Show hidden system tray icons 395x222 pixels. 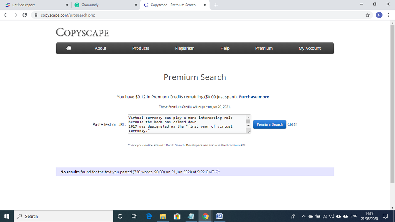303,216
